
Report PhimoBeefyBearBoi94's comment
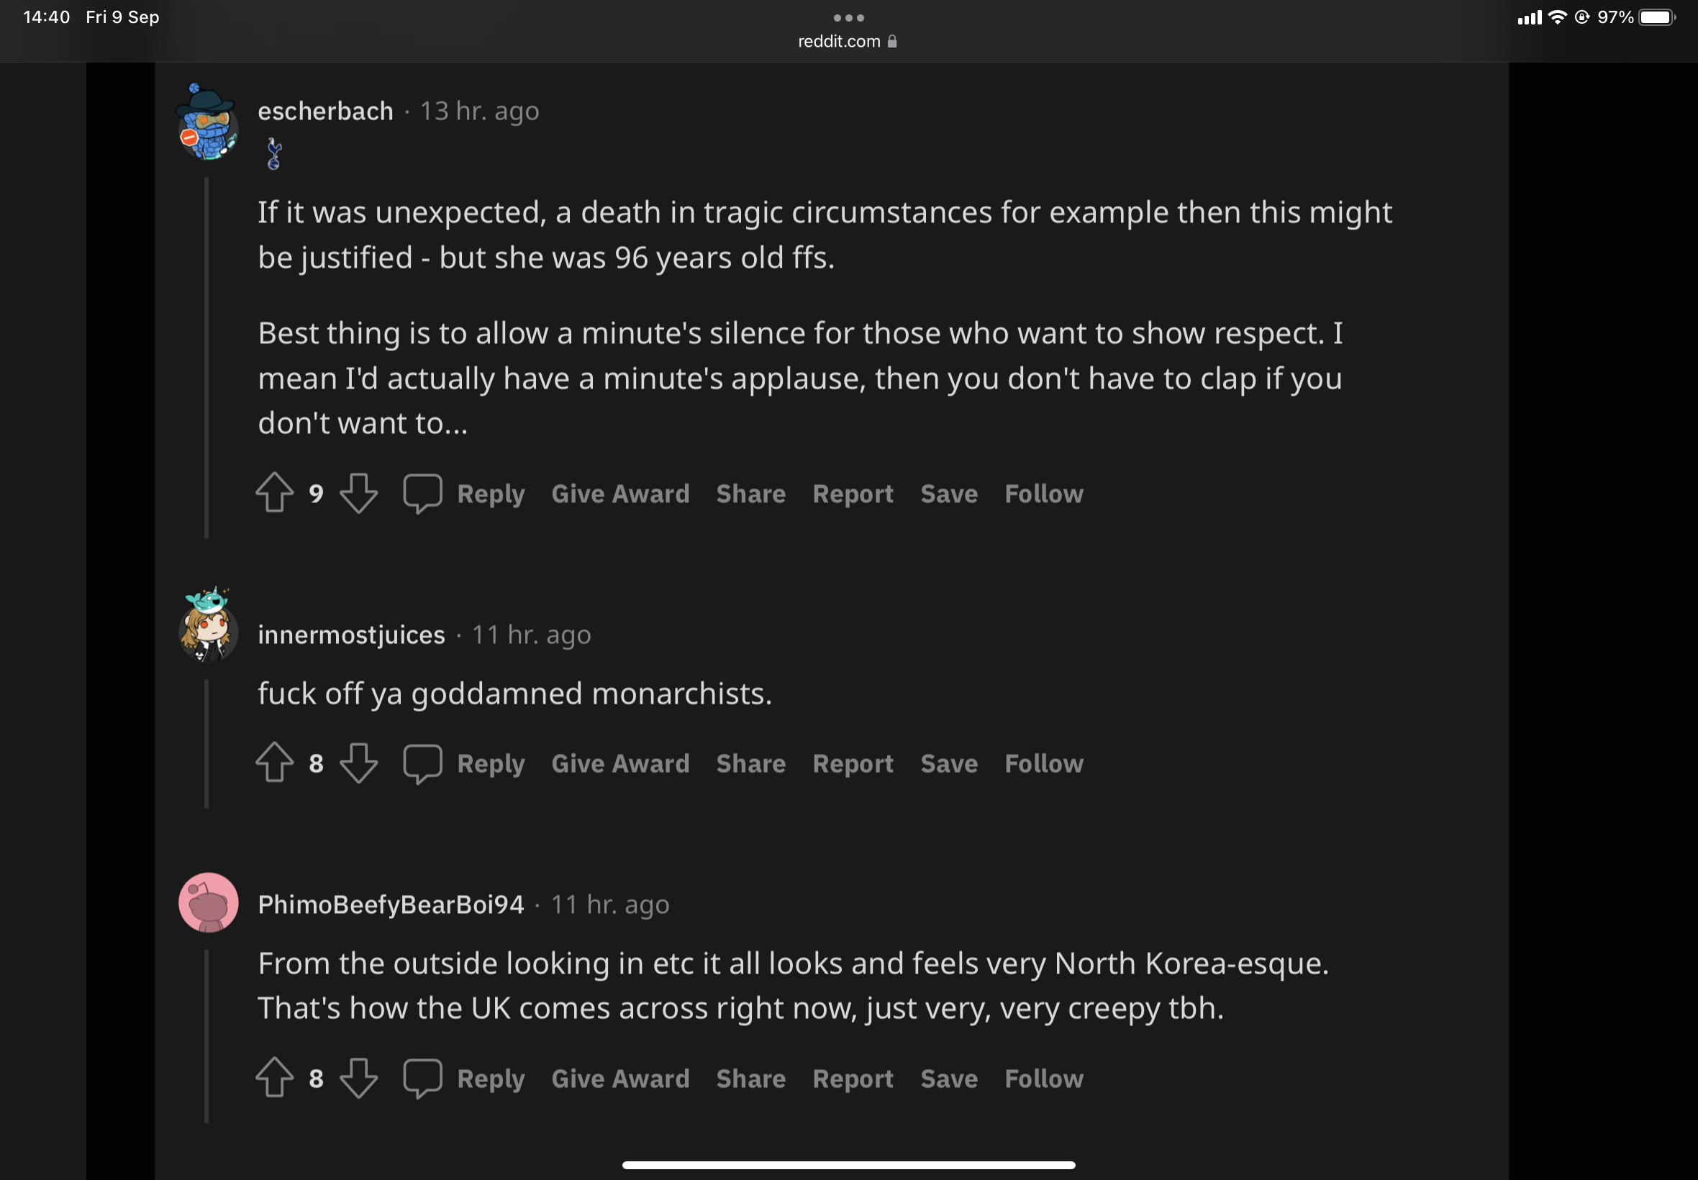coord(853,1079)
